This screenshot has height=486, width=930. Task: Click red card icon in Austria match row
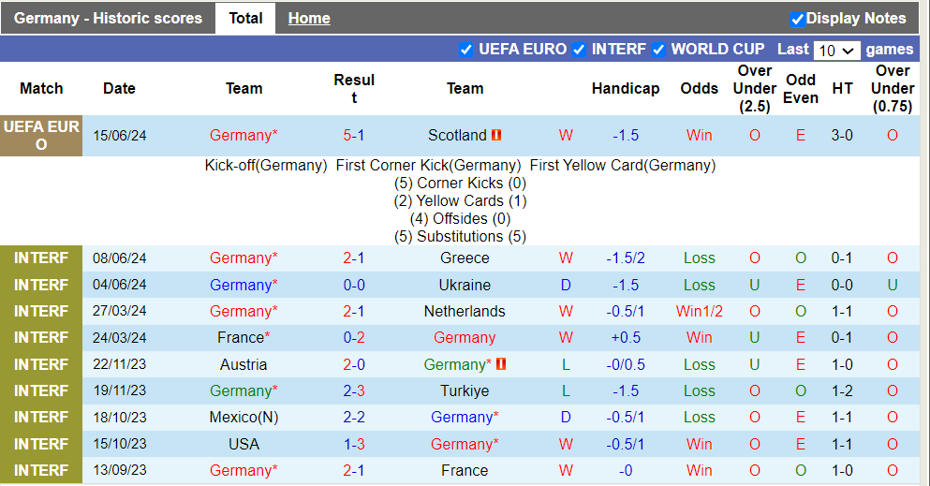click(x=501, y=364)
